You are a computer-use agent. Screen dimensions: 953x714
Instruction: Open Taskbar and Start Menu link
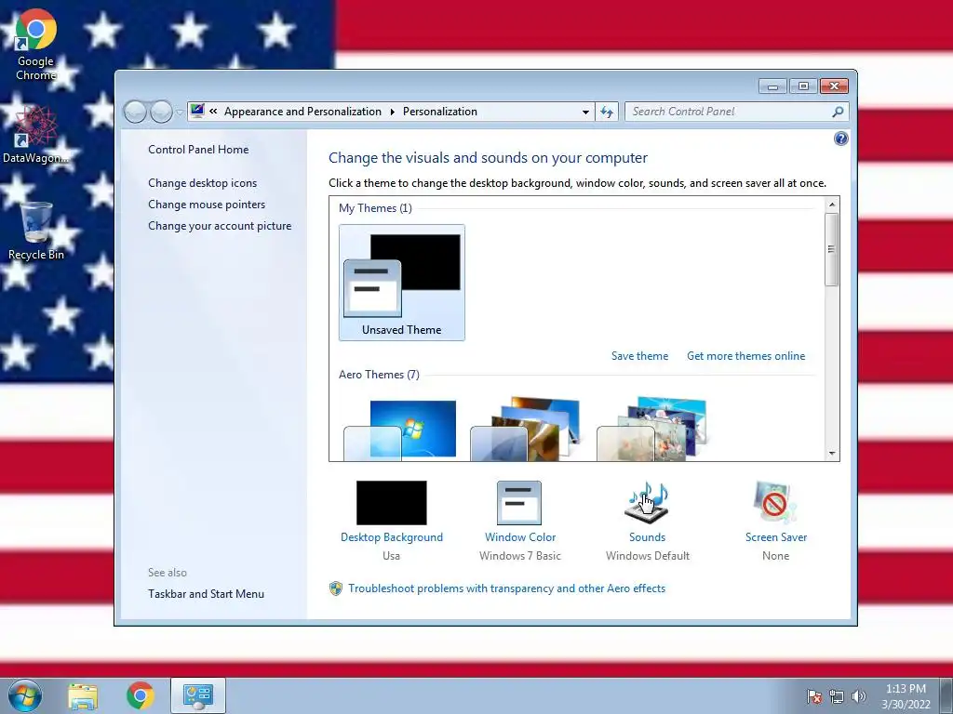coord(206,594)
